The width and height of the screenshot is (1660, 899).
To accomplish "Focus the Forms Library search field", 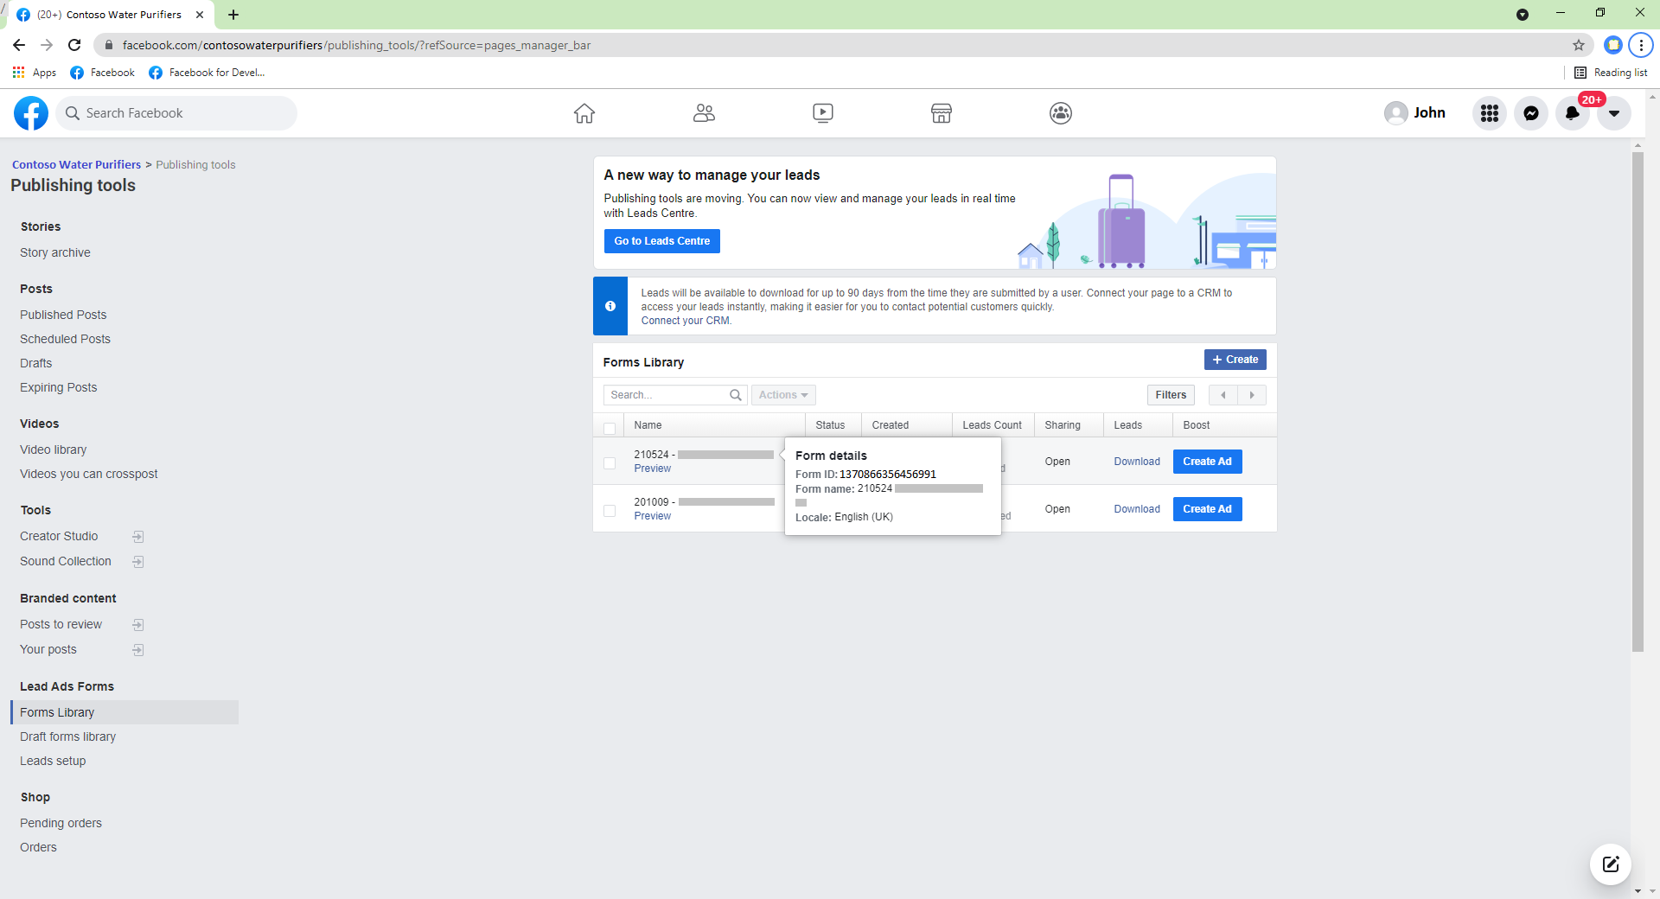I will pyautogui.click(x=666, y=395).
